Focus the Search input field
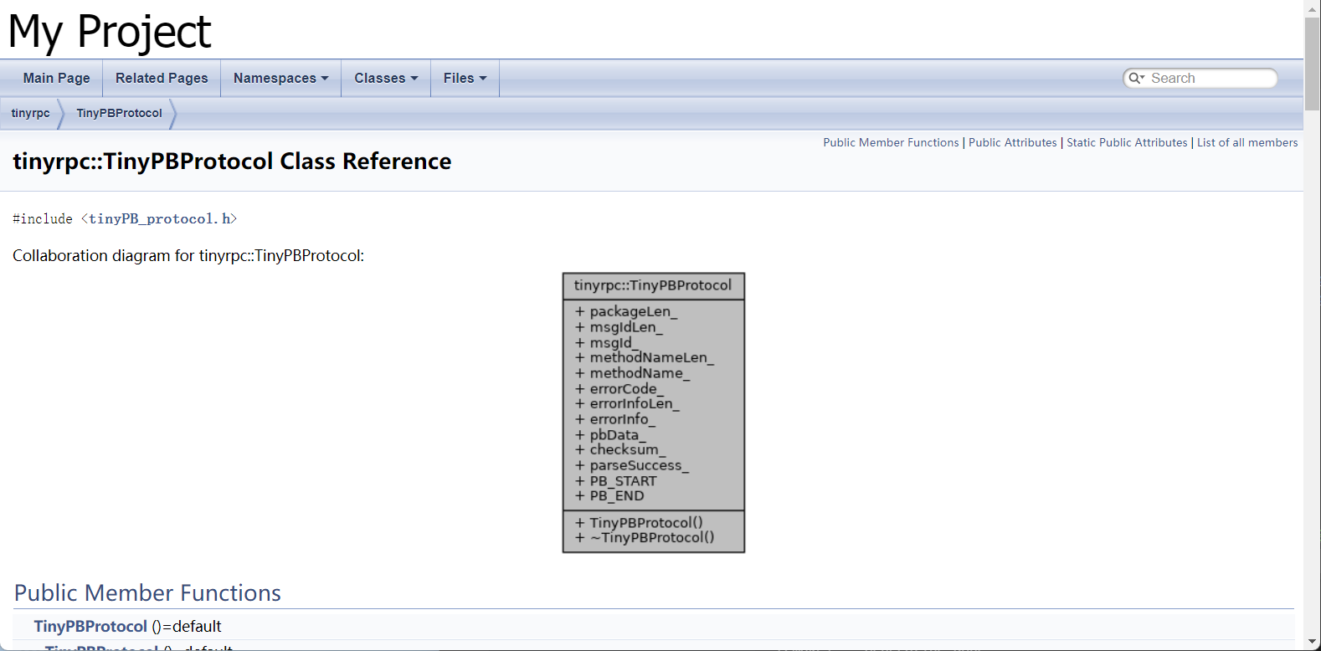This screenshot has height=651, width=1321. pyautogui.click(x=1210, y=78)
